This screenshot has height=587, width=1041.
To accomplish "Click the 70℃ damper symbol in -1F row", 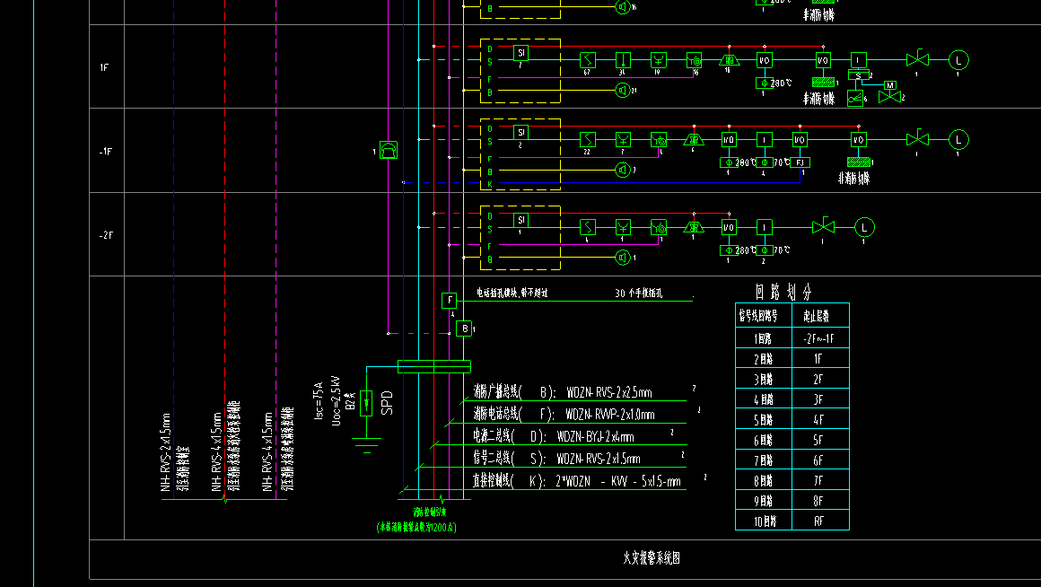I will tap(765, 162).
